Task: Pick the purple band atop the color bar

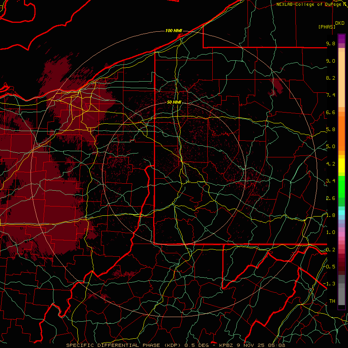Action: coord(341,39)
